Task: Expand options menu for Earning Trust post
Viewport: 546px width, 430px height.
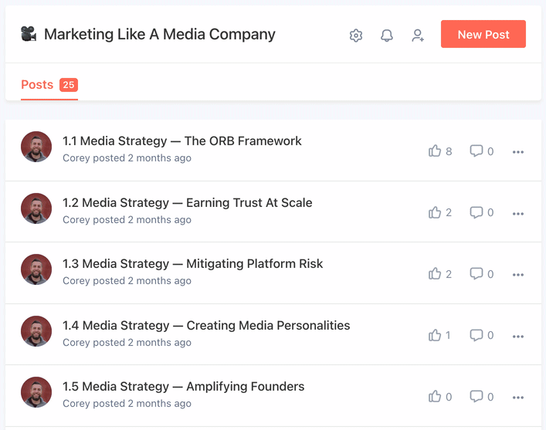Action: (x=518, y=213)
